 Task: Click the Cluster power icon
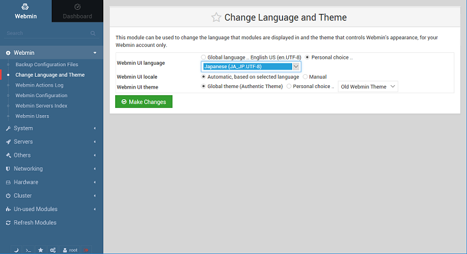tap(8, 196)
